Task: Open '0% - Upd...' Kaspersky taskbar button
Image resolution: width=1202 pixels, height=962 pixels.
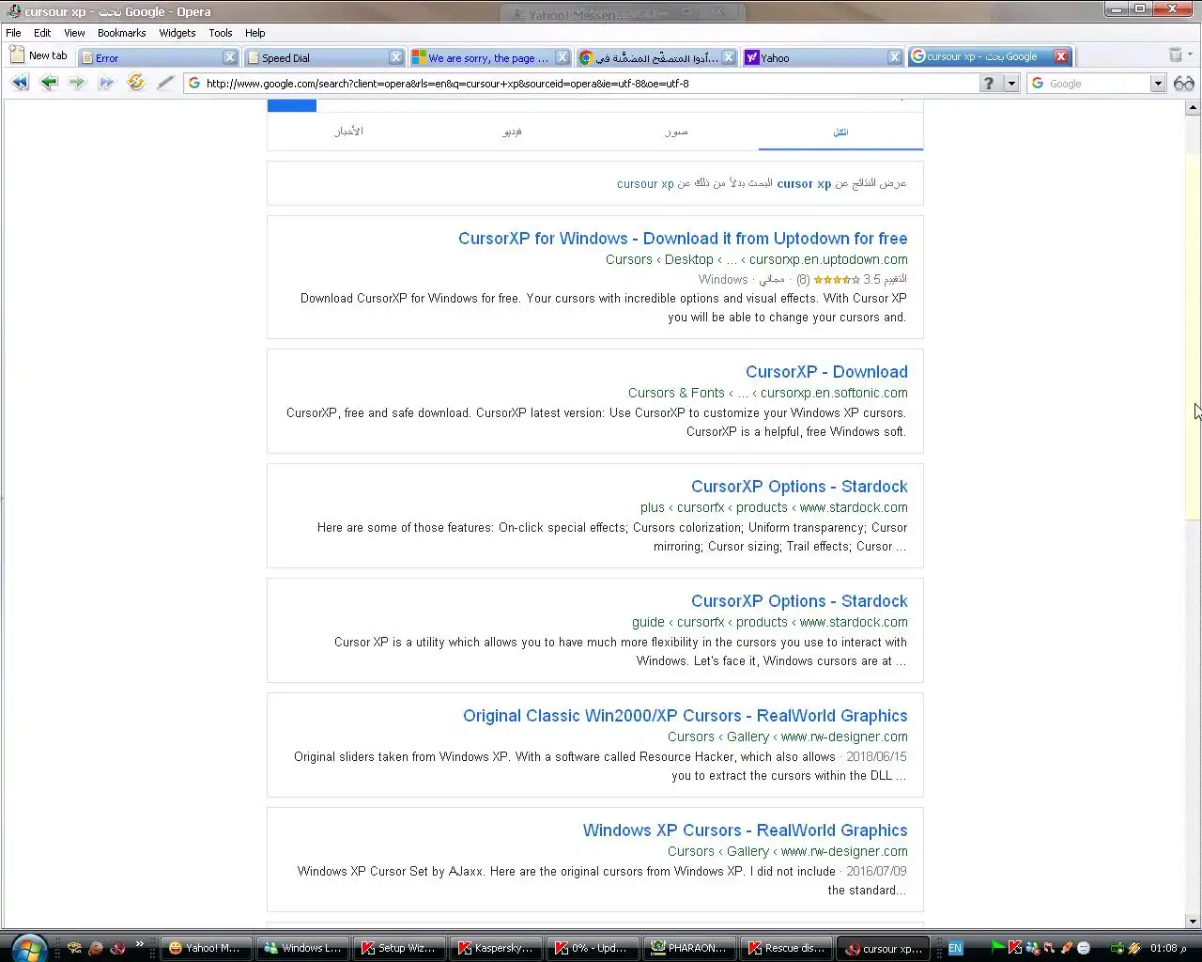Action: click(x=593, y=948)
